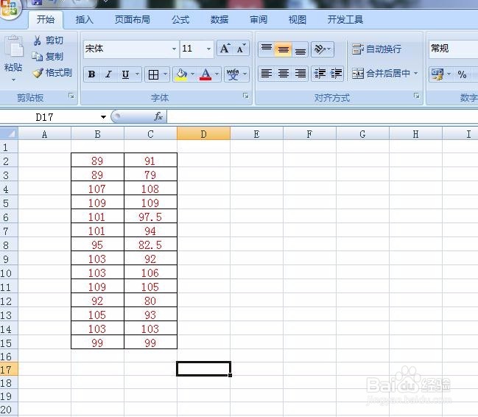Click the Paste clipboard icon

click(x=14, y=47)
